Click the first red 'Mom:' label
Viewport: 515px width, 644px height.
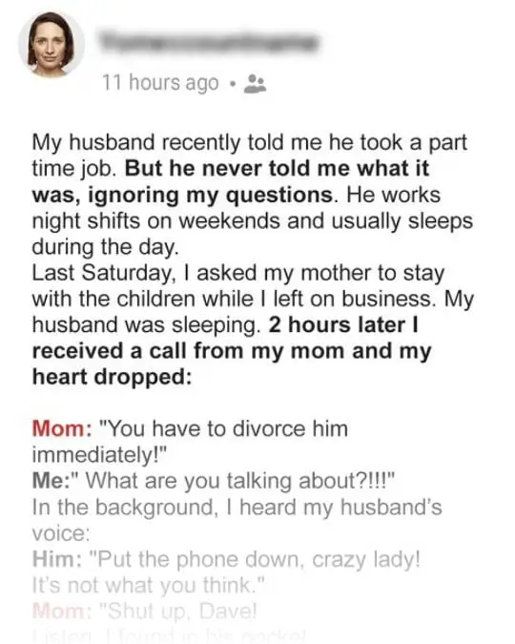click(x=62, y=428)
